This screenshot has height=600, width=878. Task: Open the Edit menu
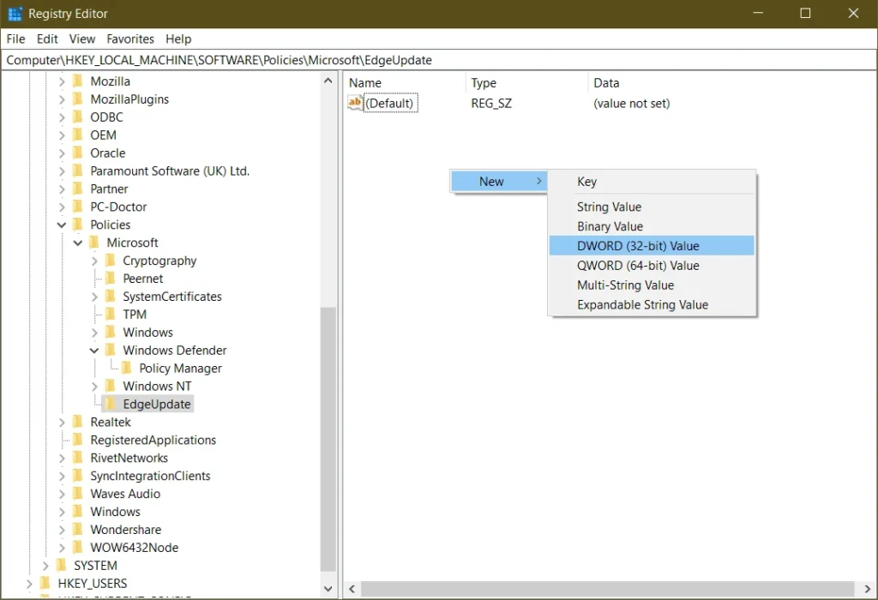point(47,39)
